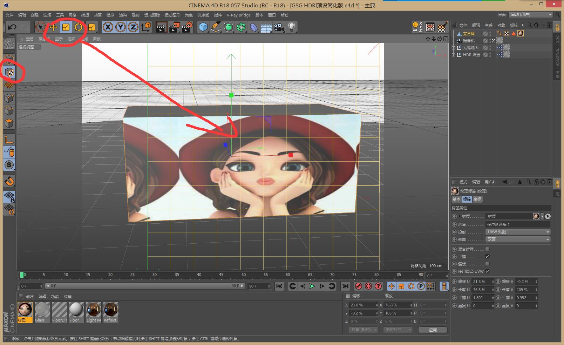Switch to the 基本 tab

click(456, 199)
